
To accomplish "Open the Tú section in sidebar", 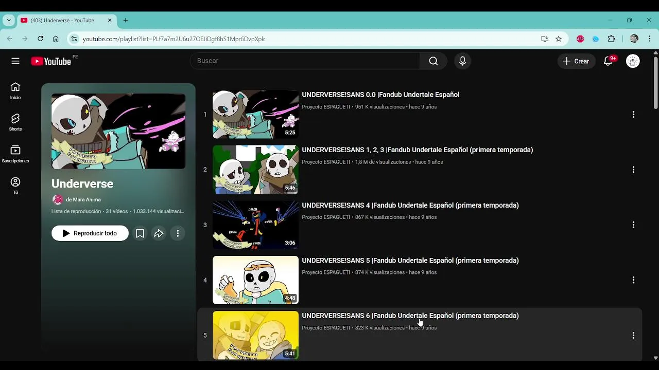I will 15,186.
